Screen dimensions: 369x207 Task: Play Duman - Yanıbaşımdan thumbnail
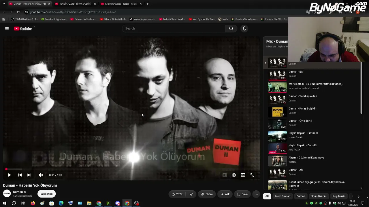pyautogui.click(x=277, y=99)
